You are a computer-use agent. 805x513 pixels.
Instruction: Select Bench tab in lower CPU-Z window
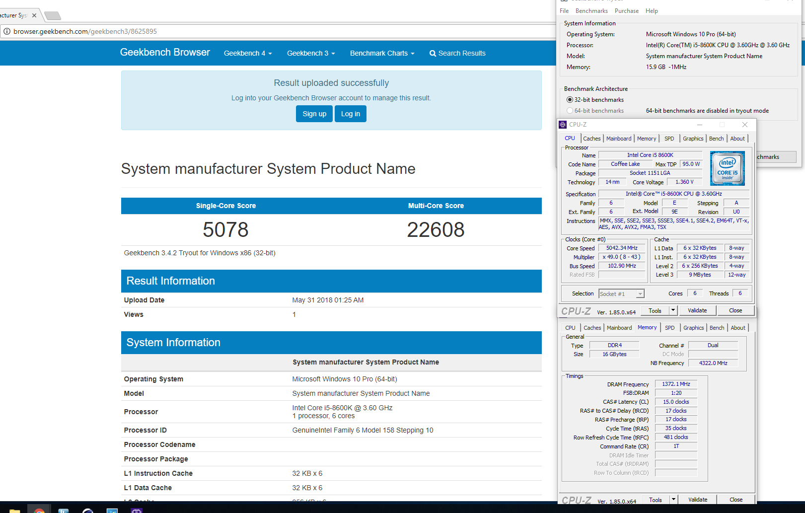[x=717, y=328]
